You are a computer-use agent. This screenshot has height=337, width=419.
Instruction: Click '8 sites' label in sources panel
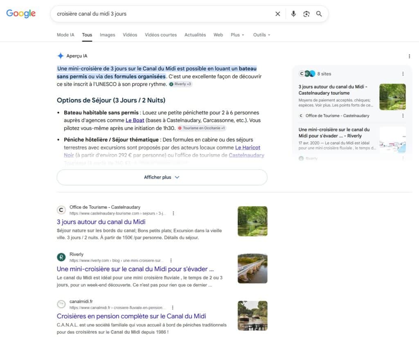pos(324,74)
